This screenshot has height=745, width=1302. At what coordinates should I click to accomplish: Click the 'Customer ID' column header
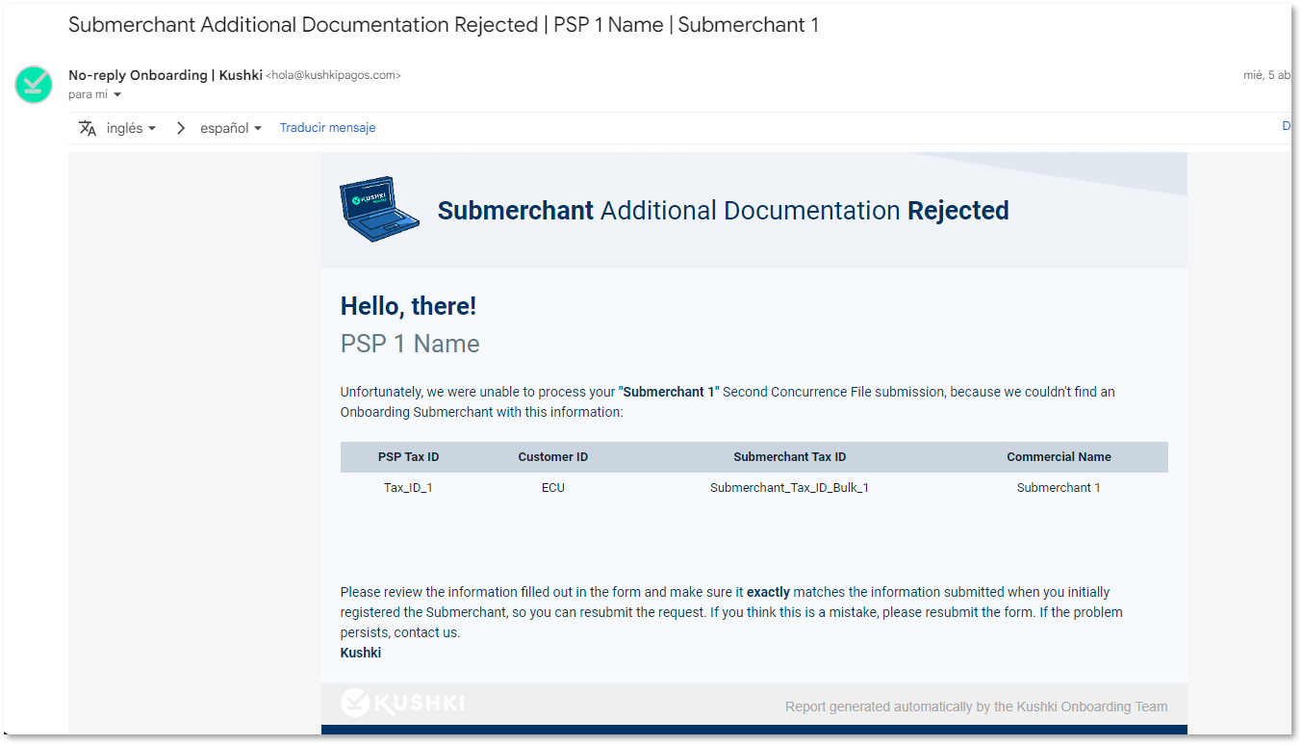click(552, 457)
